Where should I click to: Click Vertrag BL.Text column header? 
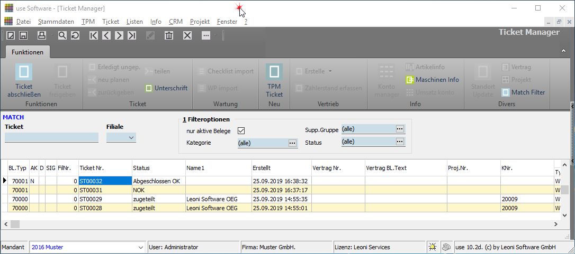406,168
